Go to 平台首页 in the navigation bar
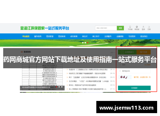 26,37
